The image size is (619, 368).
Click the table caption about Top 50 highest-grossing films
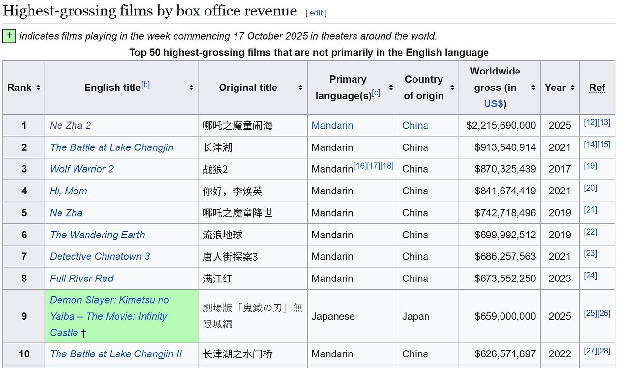coord(309,52)
